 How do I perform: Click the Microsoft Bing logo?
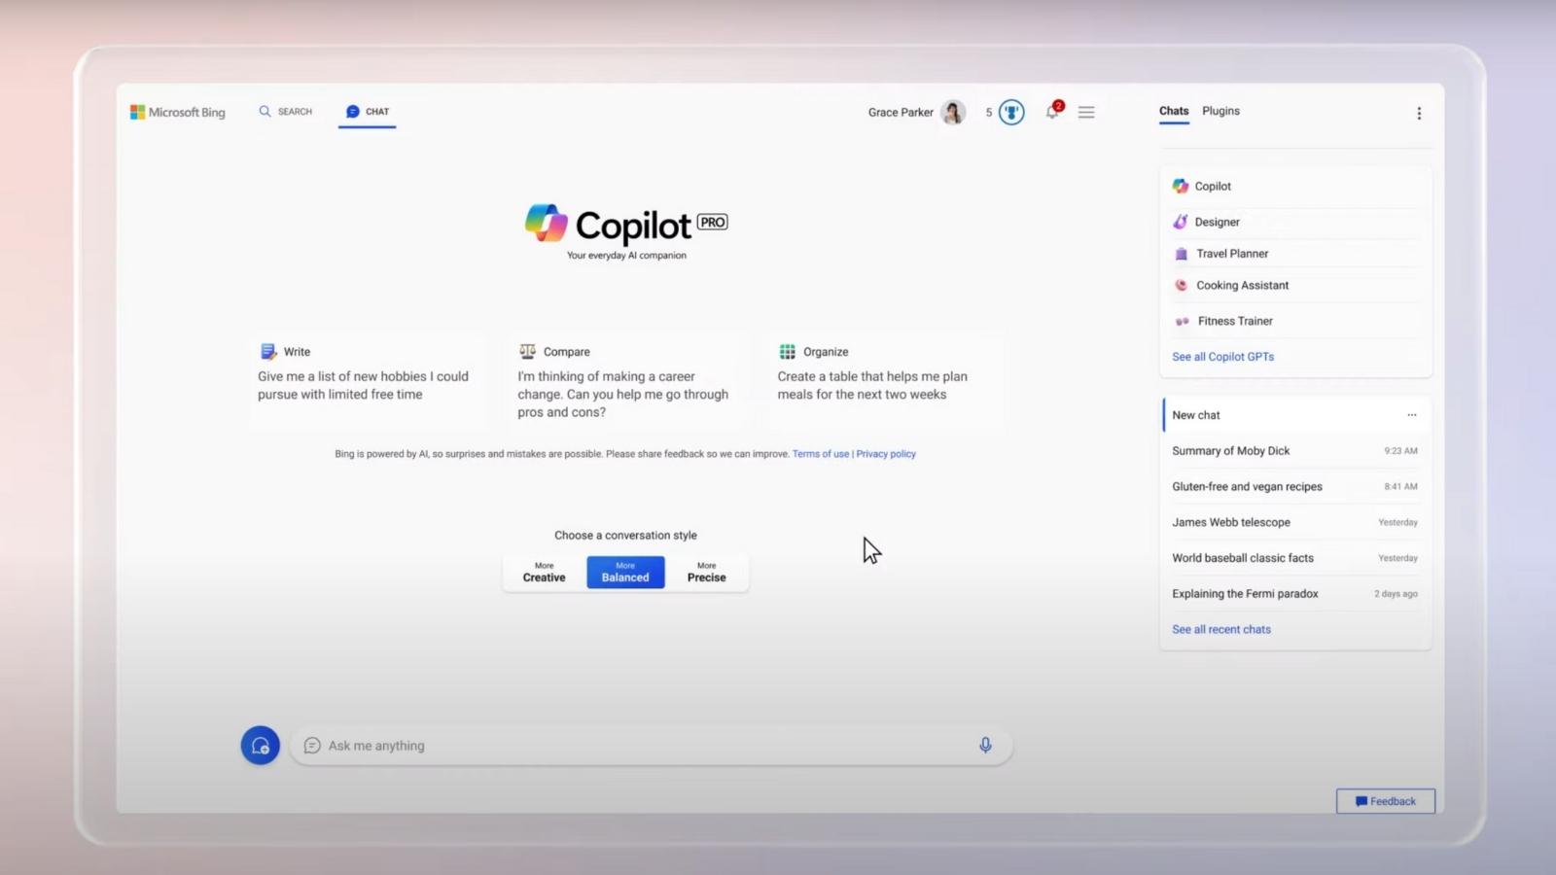[177, 112]
